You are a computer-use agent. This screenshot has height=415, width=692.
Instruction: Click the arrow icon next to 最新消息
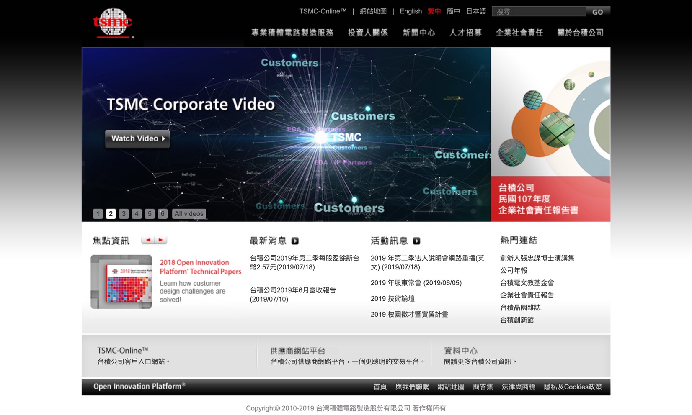295,241
